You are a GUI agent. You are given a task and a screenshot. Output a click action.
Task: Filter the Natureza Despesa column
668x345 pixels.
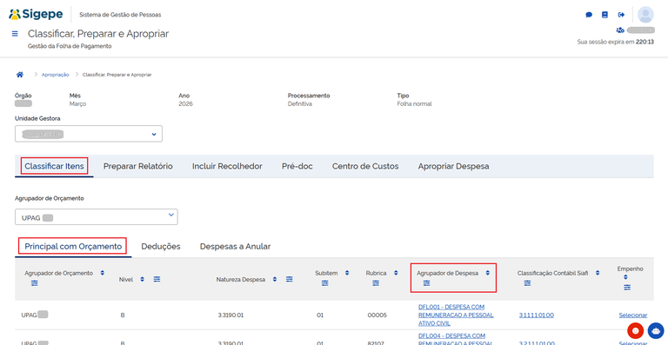pyautogui.click(x=290, y=279)
